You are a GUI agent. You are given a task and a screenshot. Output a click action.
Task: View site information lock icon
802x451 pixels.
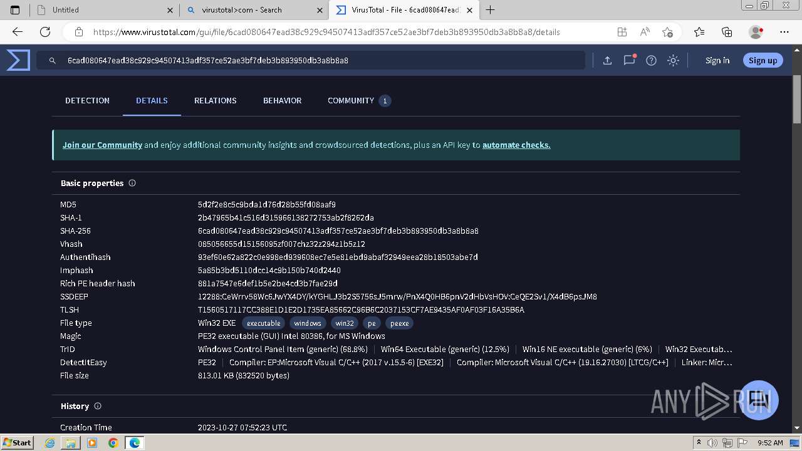tap(79, 32)
